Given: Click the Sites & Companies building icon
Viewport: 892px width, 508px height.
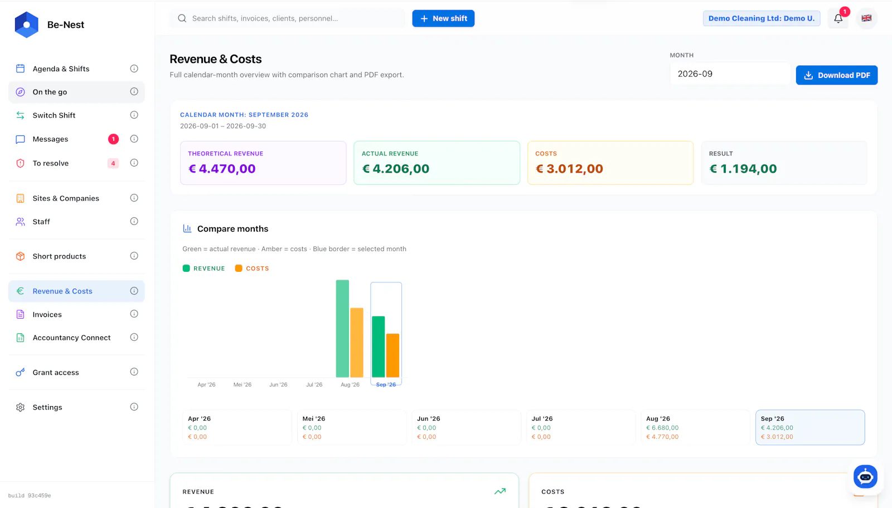Looking at the screenshot, I should point(21,198).
